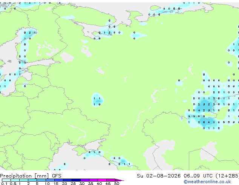Click the '6' precipitation value on the map
This screenshot has height=185, width=239.
(204, 122)
